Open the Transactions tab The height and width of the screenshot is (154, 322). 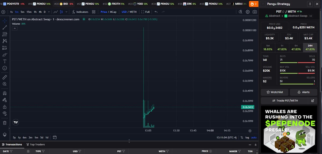(12, 144)
